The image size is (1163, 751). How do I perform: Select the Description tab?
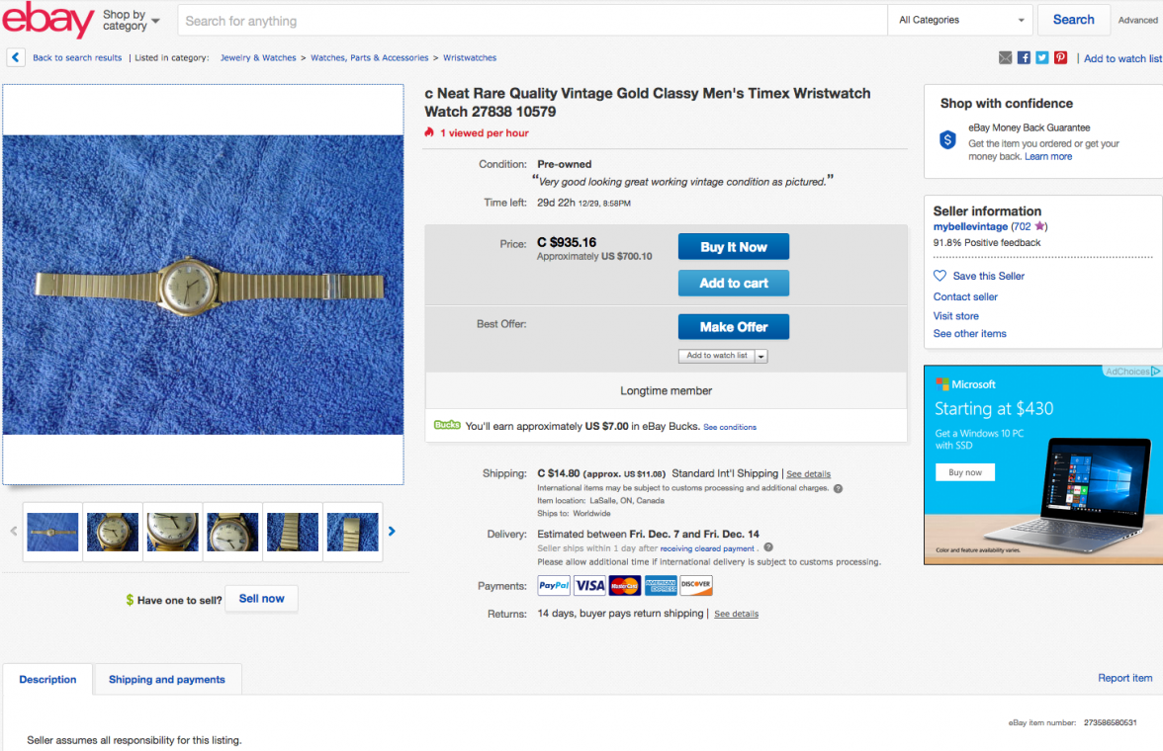click(x=47, y=679)
